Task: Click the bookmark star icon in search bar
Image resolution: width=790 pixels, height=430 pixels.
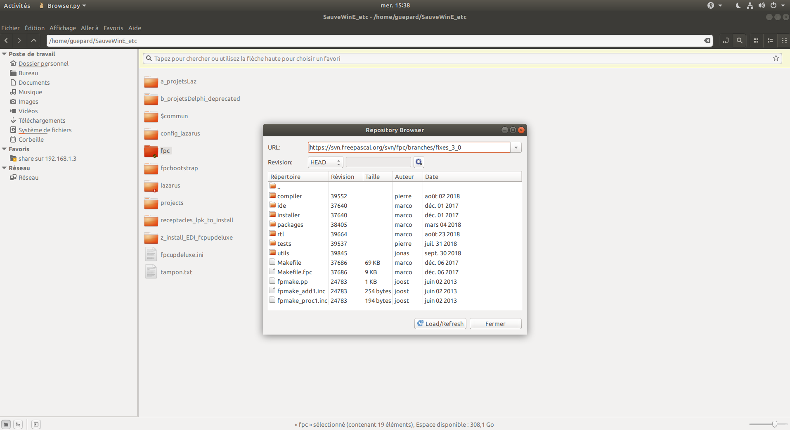Action: click(x=776, y=58)
